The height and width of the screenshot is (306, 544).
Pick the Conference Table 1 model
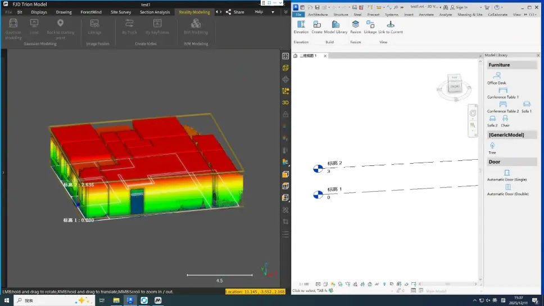click(502, 91)
